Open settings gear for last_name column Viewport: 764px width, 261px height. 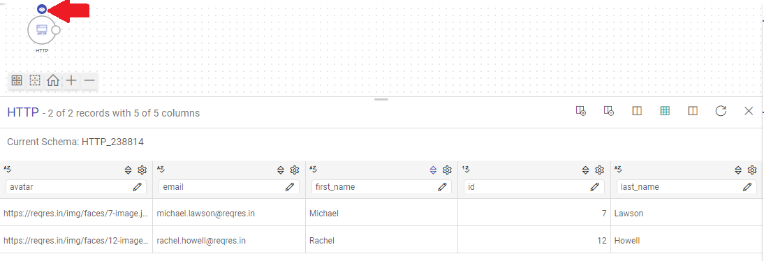(752, 170)
